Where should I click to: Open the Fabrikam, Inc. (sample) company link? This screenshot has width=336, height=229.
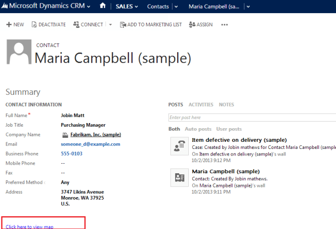(96, 135)
